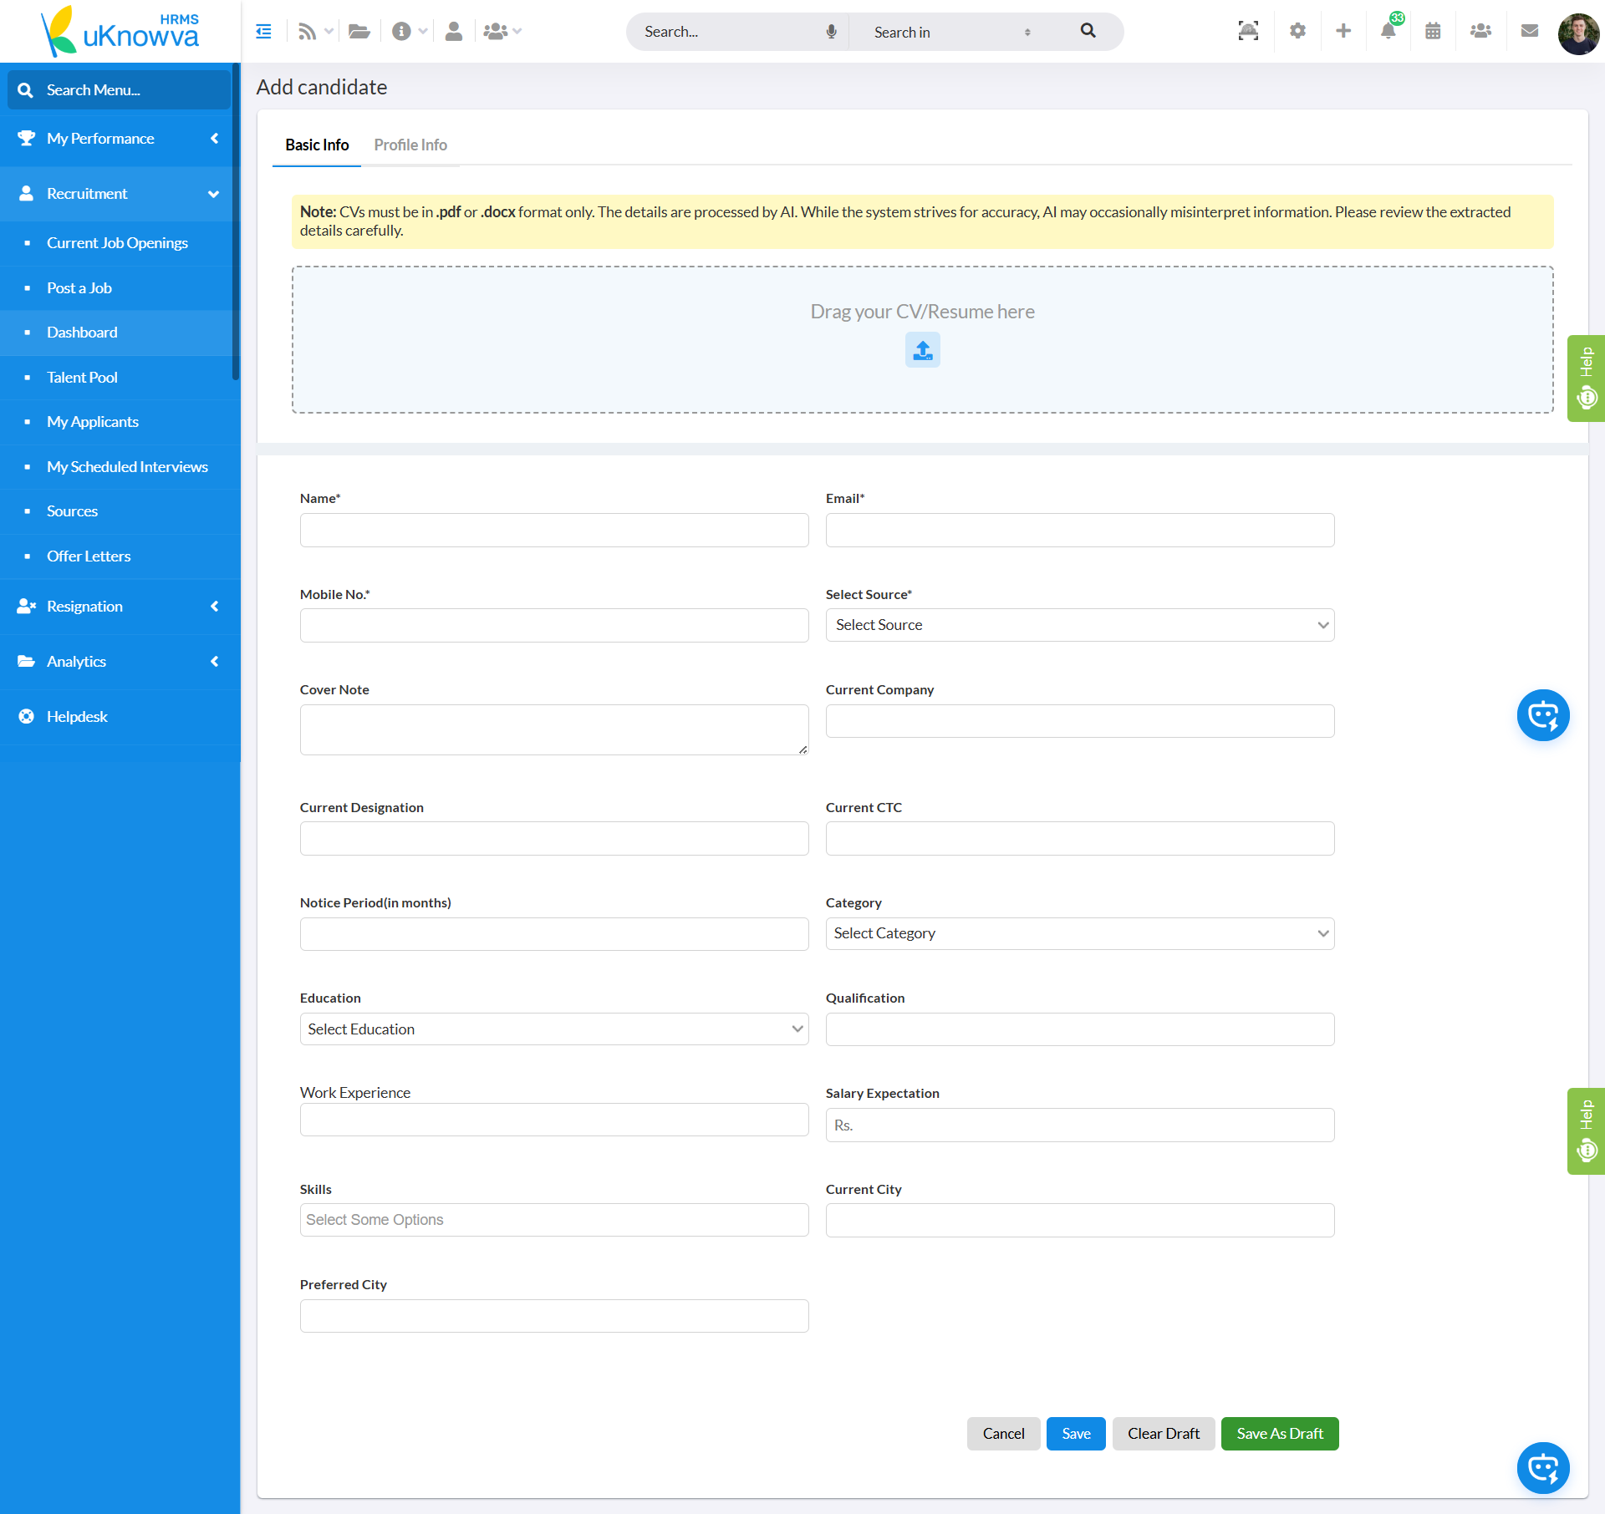
Task: Click the settings gear icon
Action: [x=1297, y=32]
